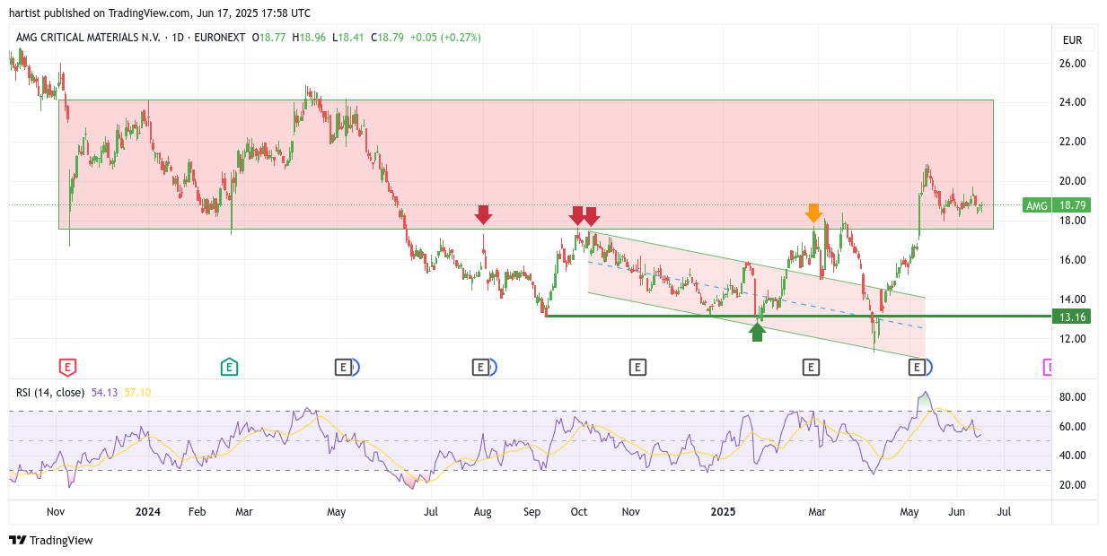This screenshot has height=556, width=1107.
Task: Click the 22.00 price scale label
Action: point(1072,142)
